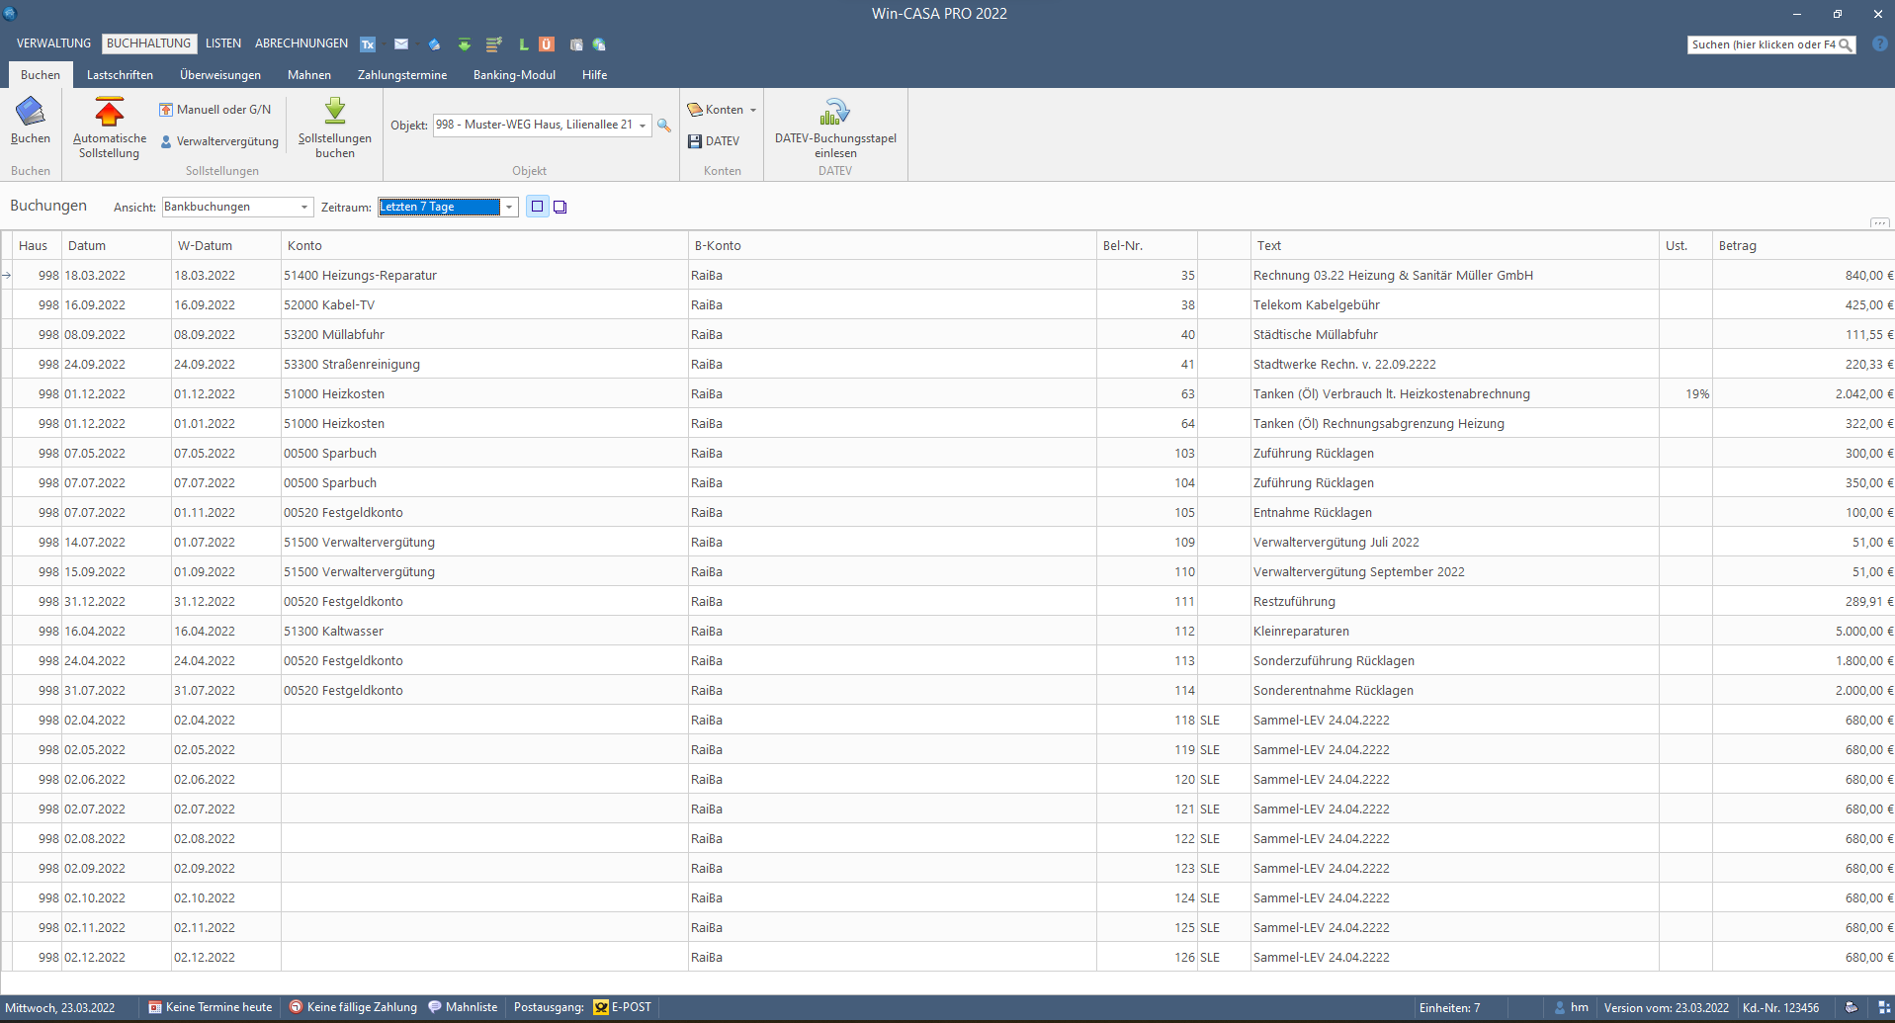Sort by the Betrag column header
Image resolution: width=1895 pixels, height=1023 pixels.
point(1803,245)
